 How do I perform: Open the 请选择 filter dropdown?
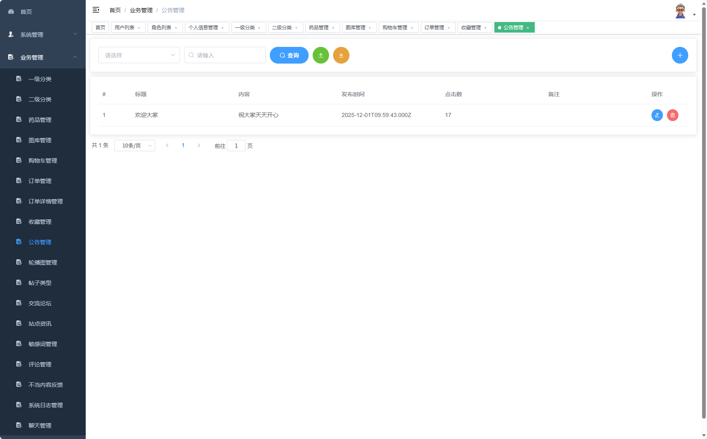coord(139,55)
